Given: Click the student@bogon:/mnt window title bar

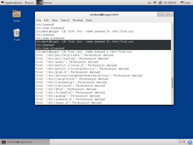Looking at the screenshot, I should click(104, 15).
